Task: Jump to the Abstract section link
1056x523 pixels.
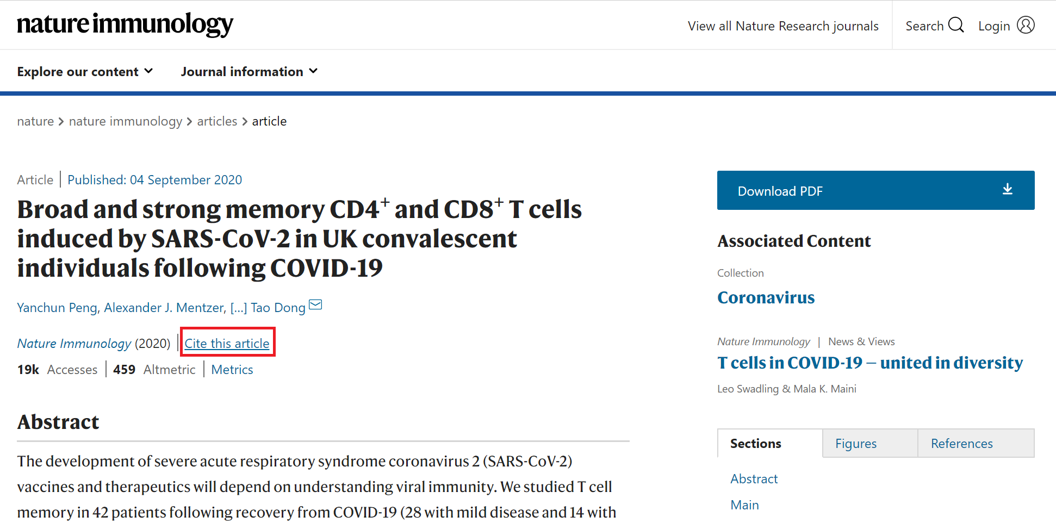Action: click(754, 479)
